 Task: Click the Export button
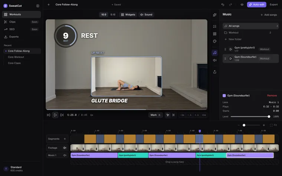pyautogui.click(x=273, y=5)
